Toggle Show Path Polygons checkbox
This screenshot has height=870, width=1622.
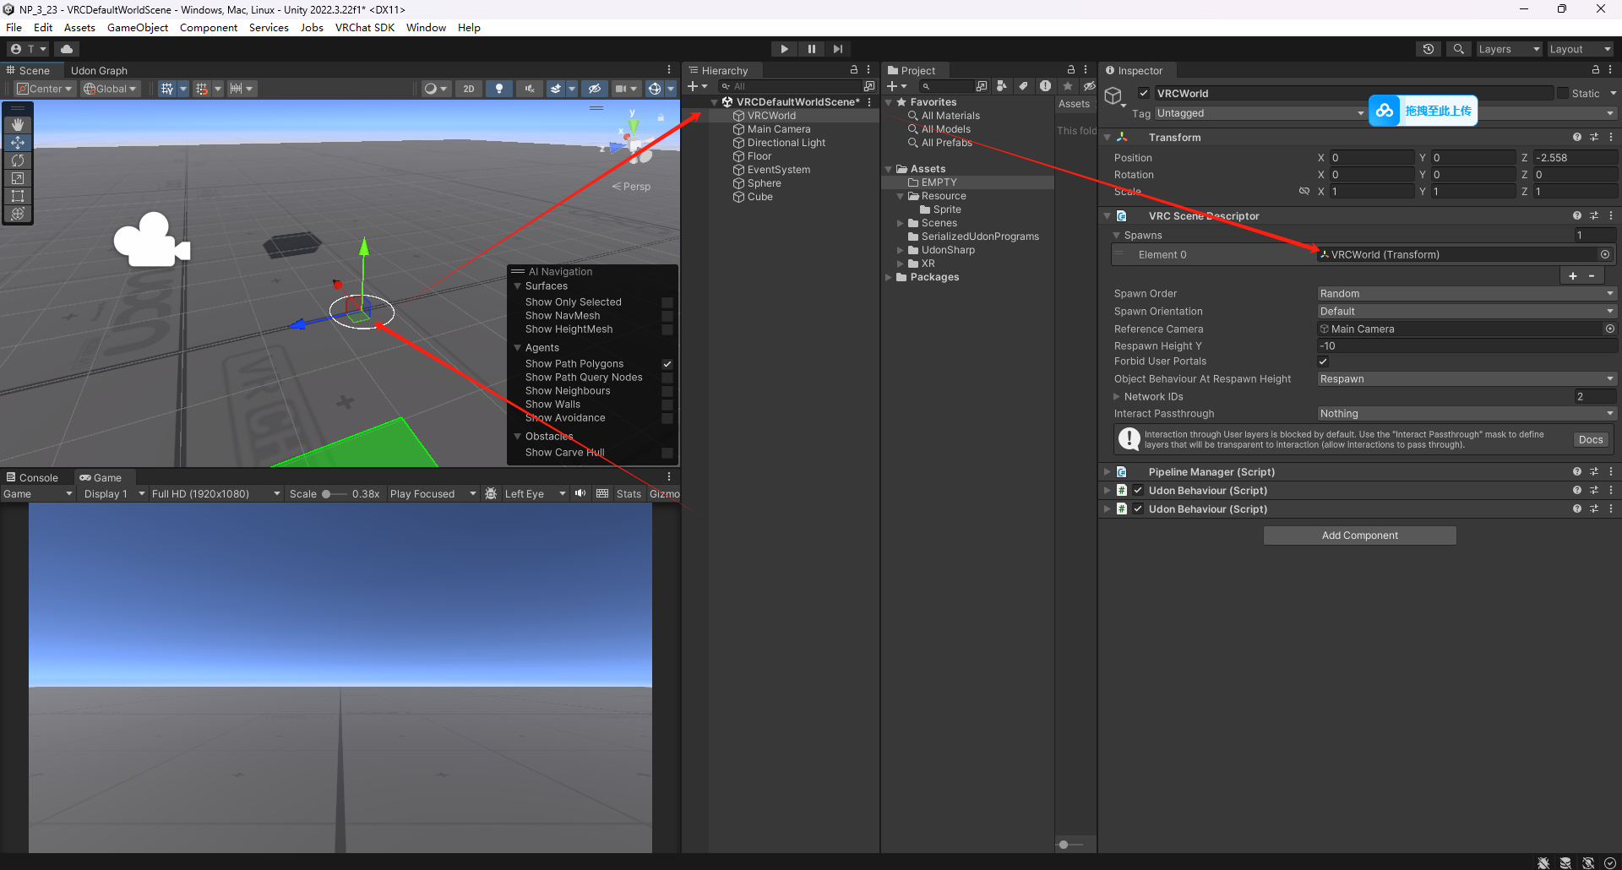click(667, 364)
